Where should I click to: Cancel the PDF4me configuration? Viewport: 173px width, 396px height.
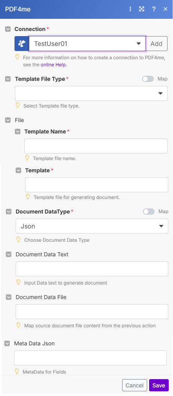(135, 385)
